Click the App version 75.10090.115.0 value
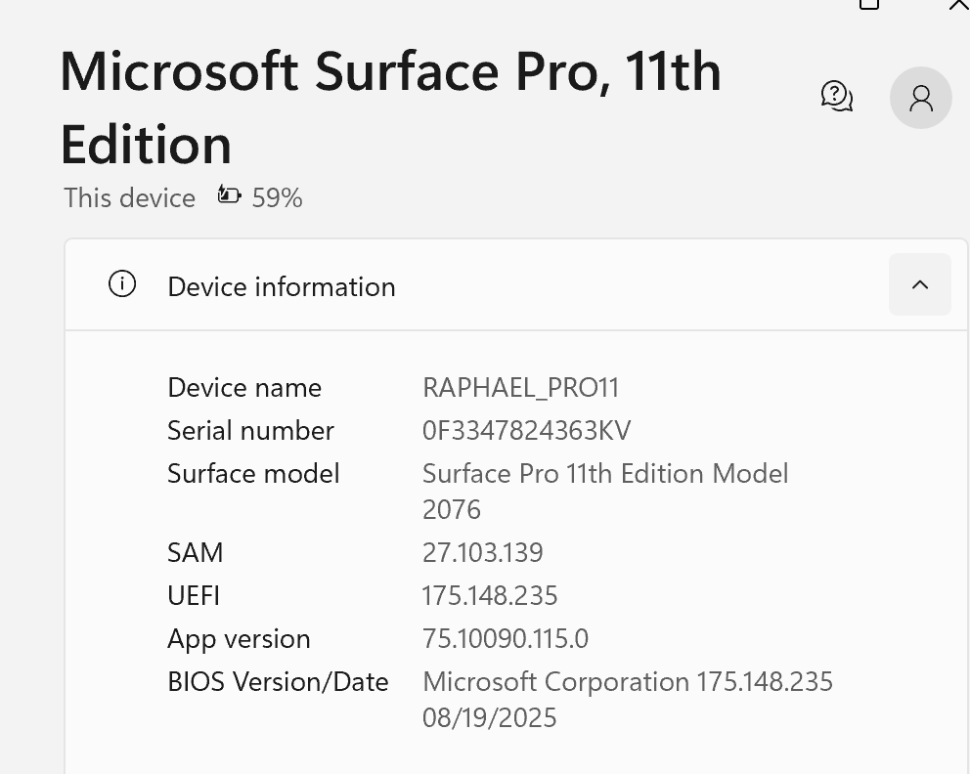Screen dimensions: 970x774 (505, 639)
